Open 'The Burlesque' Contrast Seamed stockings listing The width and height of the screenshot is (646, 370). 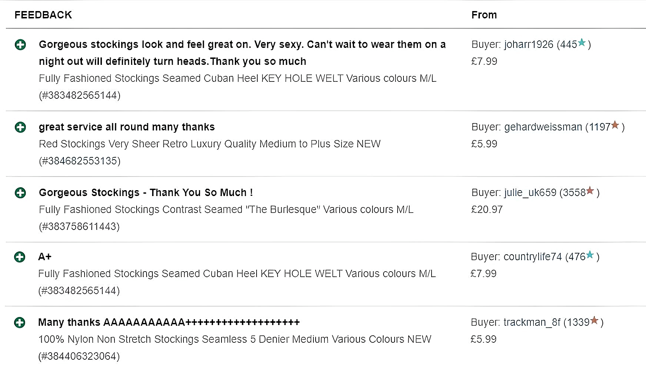[226, 210]
